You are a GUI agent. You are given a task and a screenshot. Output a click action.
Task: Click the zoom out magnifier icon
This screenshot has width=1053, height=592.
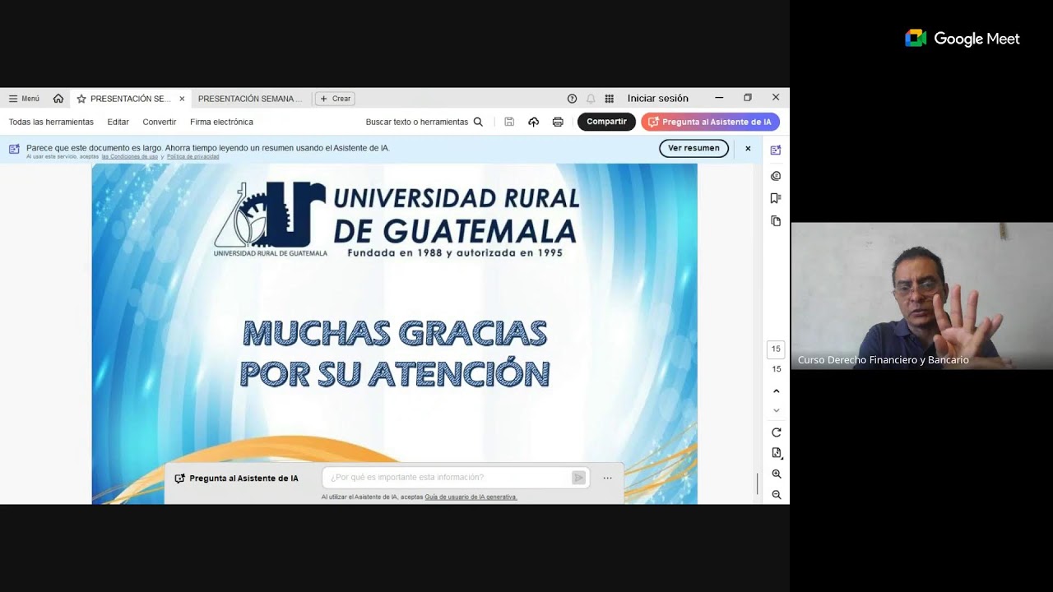(x=776, y=495)
